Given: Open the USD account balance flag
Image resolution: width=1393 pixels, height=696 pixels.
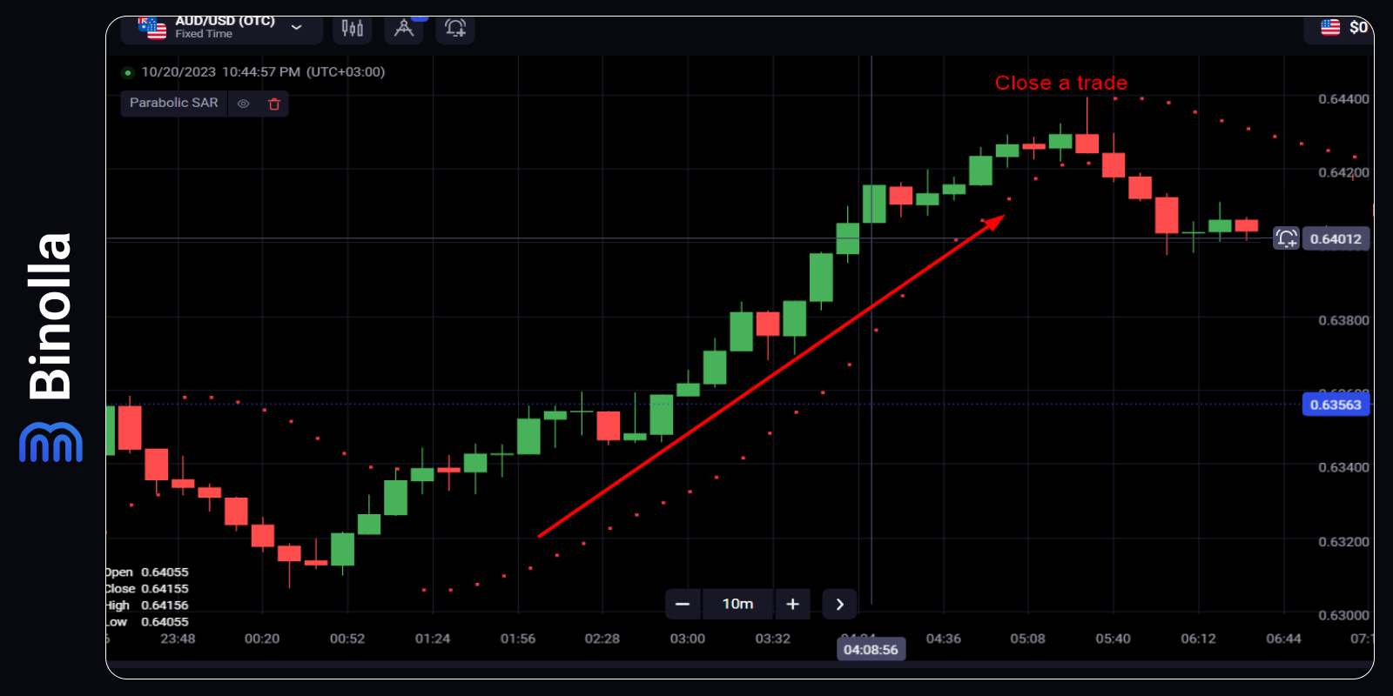Looking at the screenshot, I should pyautogui.click(x=1330, y=27).
